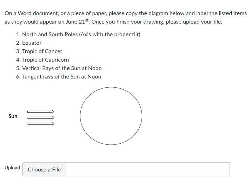
Task: Select the top sun ray arrow
Action: 41,112
